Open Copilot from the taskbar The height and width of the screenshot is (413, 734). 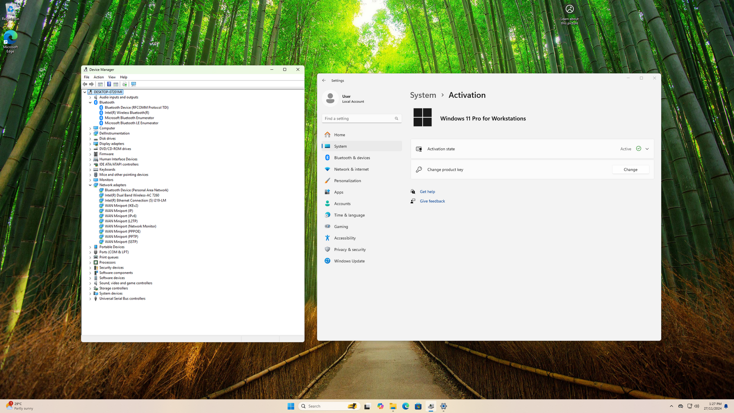pos(380,406)
